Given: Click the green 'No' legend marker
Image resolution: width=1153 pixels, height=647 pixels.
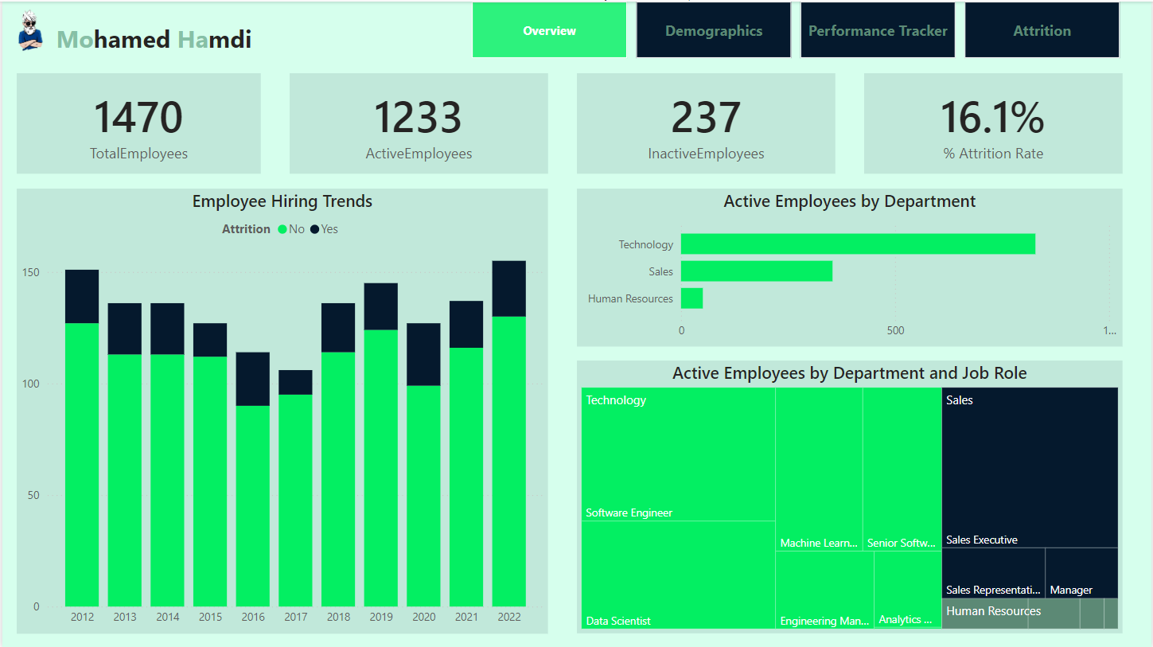Looking at the screenshot, I should (x=282, y=229).
